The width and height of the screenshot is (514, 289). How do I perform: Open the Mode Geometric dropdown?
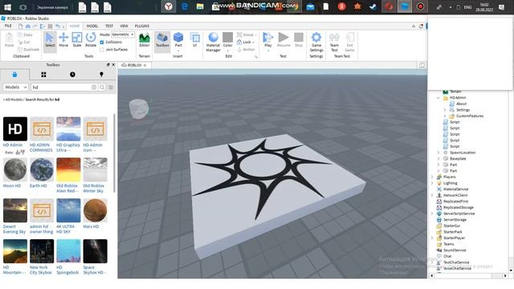click(x=123, y=35)
